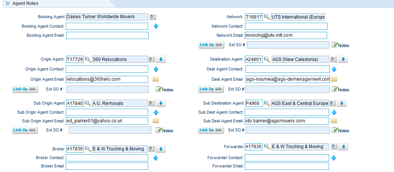
Task: Open Notes under Sub Destination Agent section
Action: point(340,130)
